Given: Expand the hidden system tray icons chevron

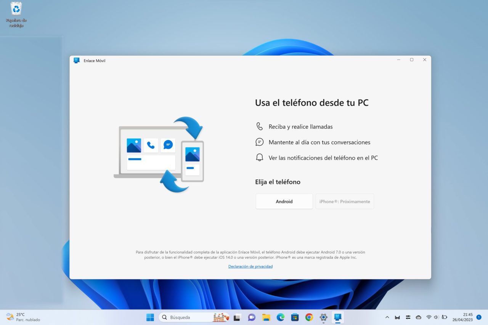Looking at the screenshot, I should pyautogui.click(x=387, y=317).
